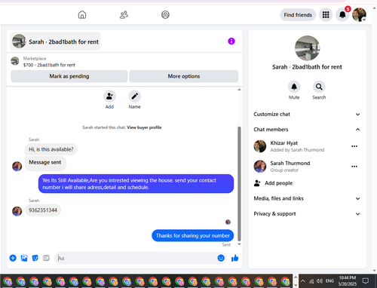Expand Customize chat section

point(307,115)
